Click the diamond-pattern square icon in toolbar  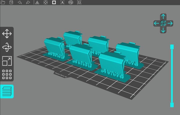pos(45,2)
